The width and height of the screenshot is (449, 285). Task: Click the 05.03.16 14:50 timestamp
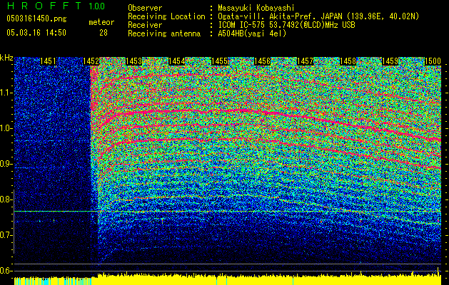36,32
